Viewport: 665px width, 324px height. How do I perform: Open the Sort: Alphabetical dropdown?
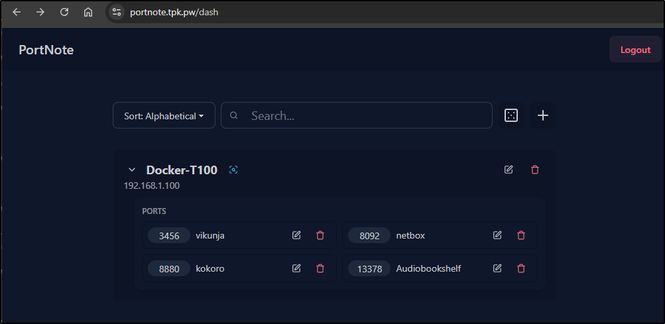(164, 115)
